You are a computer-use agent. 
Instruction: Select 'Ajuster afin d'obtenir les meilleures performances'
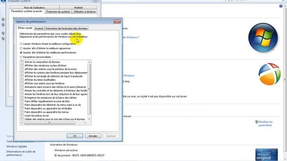click(x=21, y=53)
